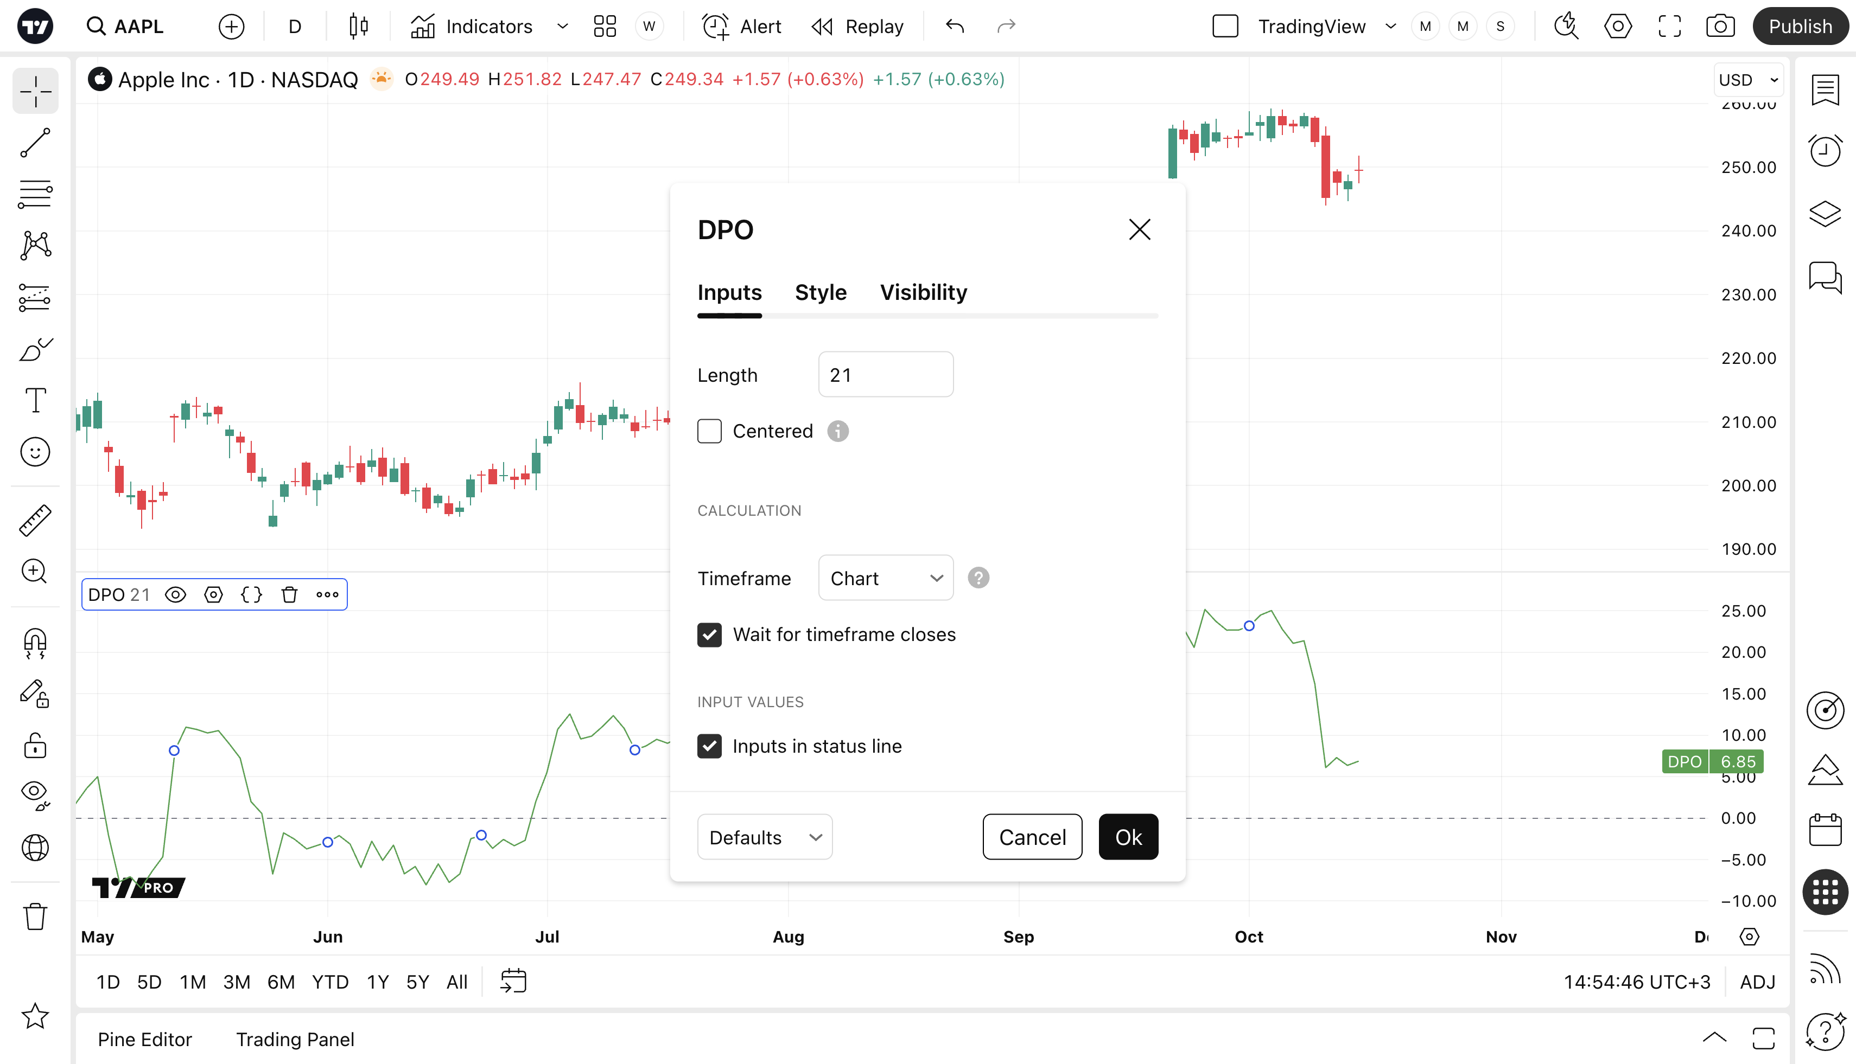Click the Length input field
1856x1064 pixels.
886,375
